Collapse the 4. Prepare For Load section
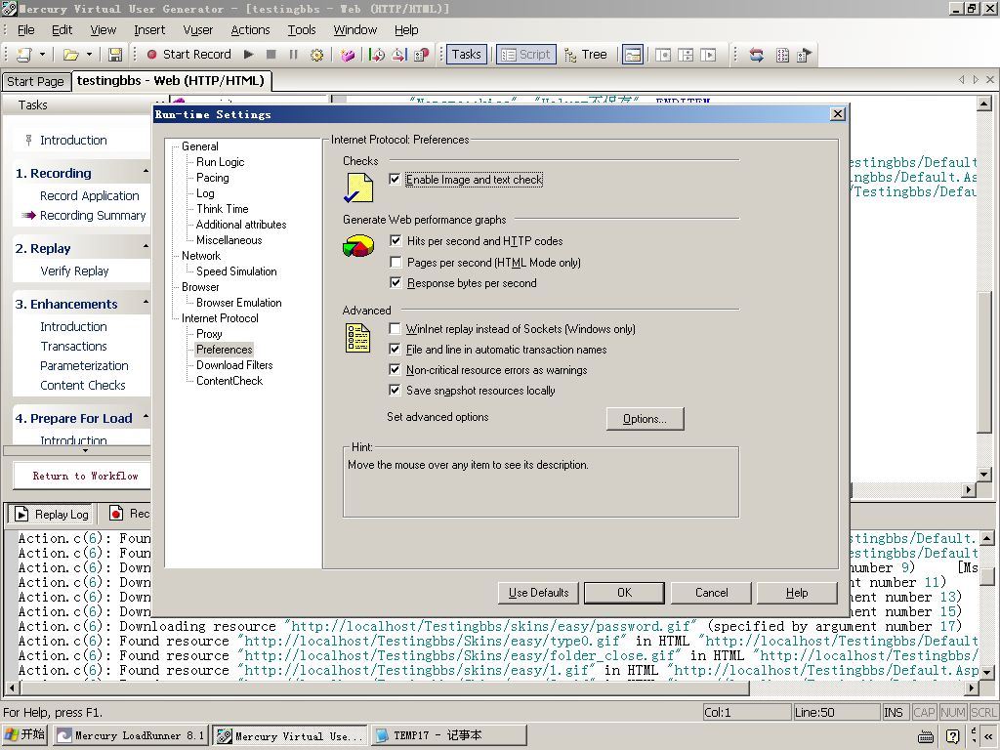The height and width of the screenshot is (750, 1000). [x=146, y=416]
